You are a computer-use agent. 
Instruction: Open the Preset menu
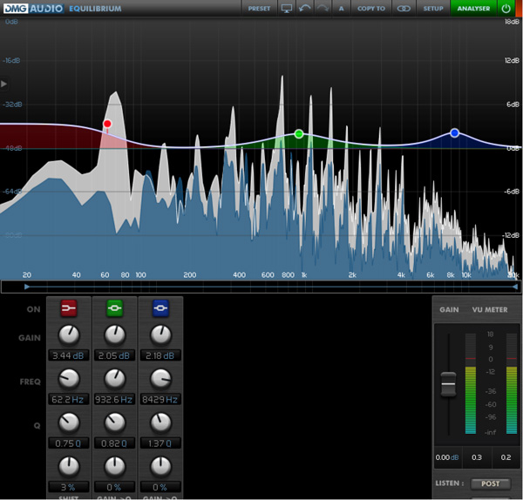click(259, 8)
